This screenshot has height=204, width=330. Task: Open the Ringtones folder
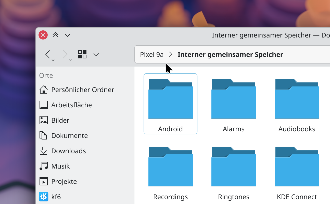click(233, 170)
